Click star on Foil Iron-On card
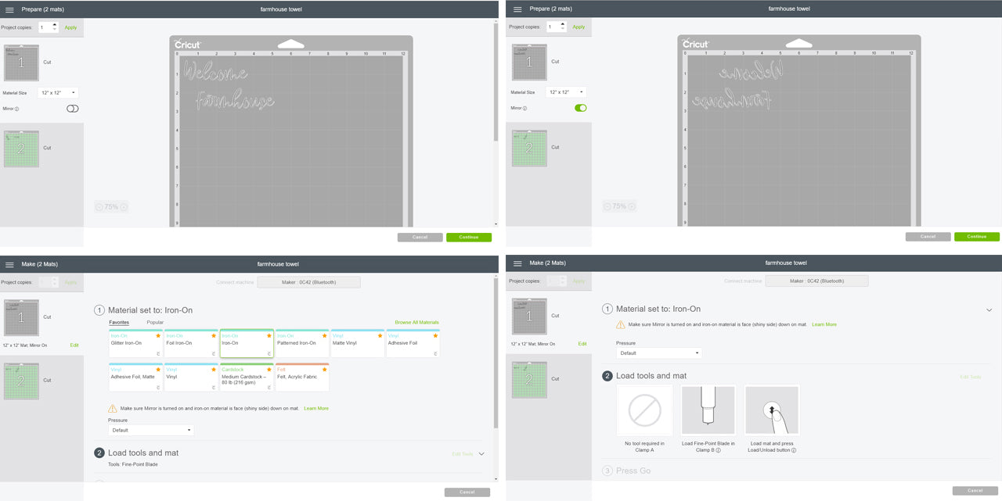The image size is (1002, 501). (x=214, y=335)
